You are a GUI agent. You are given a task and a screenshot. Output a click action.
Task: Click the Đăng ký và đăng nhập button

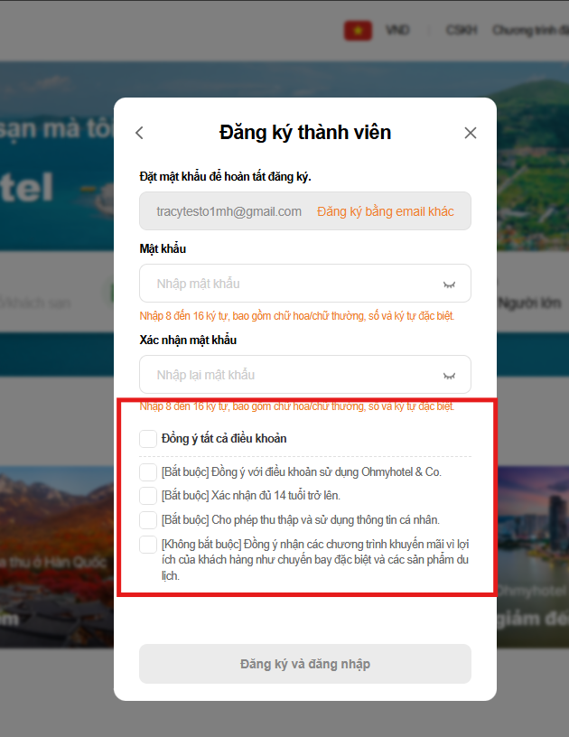coord(305,664)
